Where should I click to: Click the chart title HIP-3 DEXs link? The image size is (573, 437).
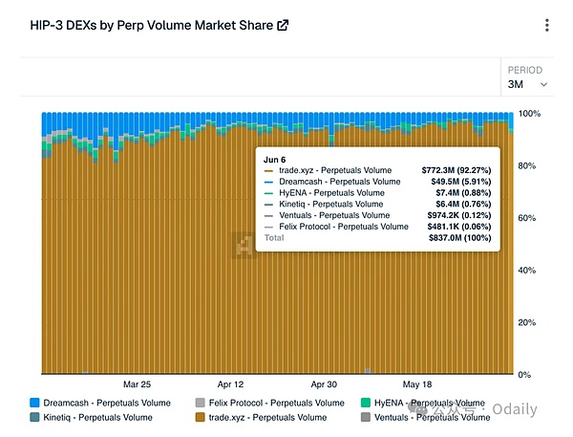tap(151, 25)
